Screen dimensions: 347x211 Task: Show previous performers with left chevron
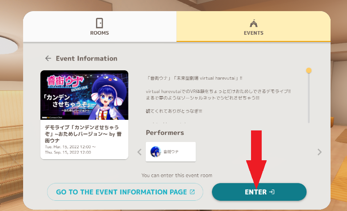coord(139,152)
